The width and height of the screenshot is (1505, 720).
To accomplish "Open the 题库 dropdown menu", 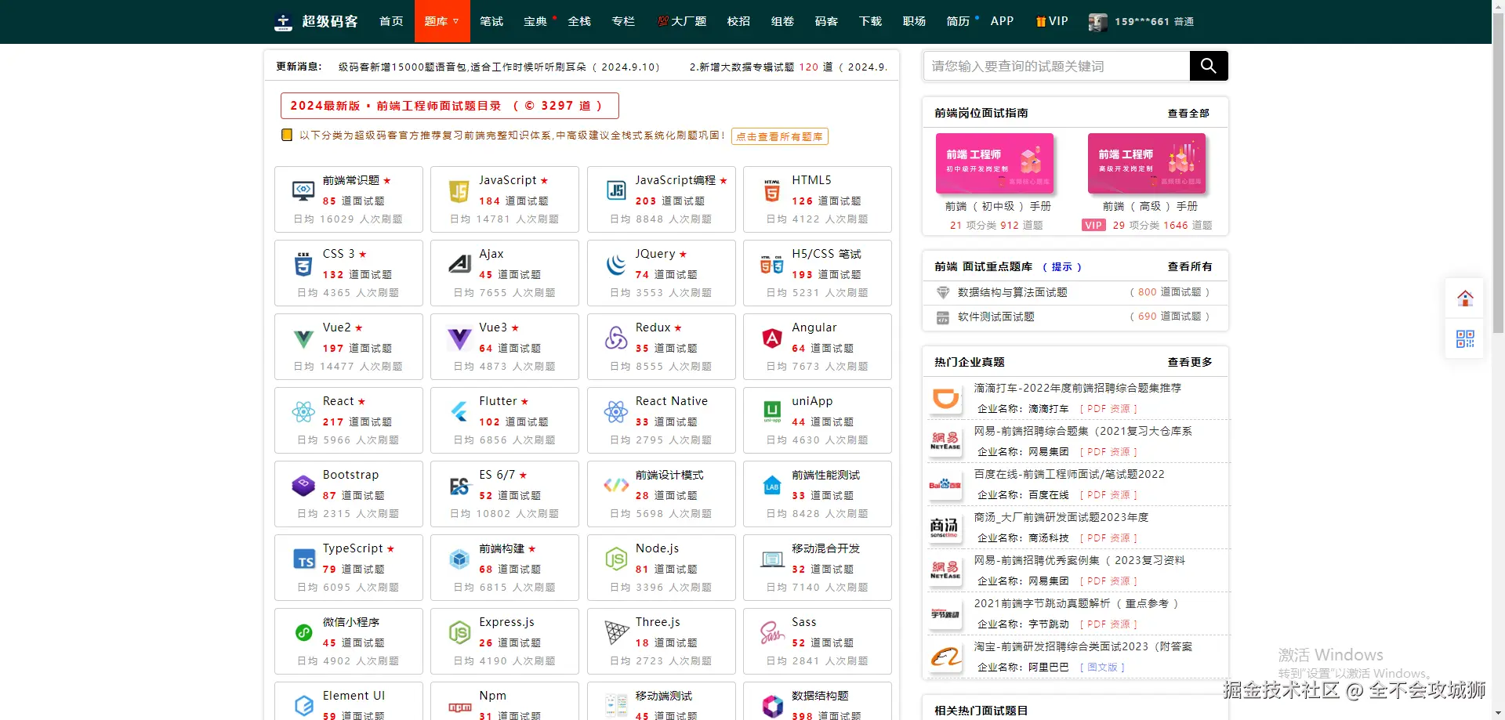I will point(441,21).
